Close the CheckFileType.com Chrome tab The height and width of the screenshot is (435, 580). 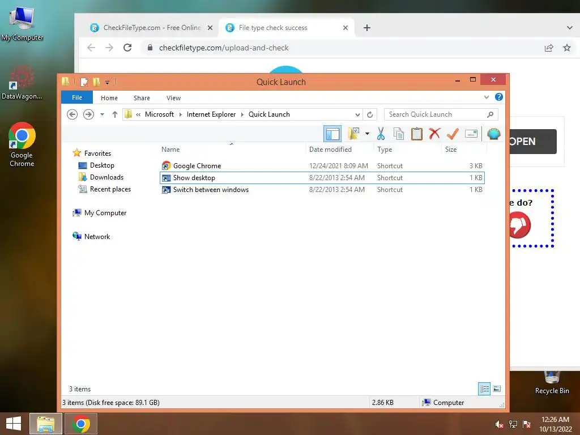point(210,28)
